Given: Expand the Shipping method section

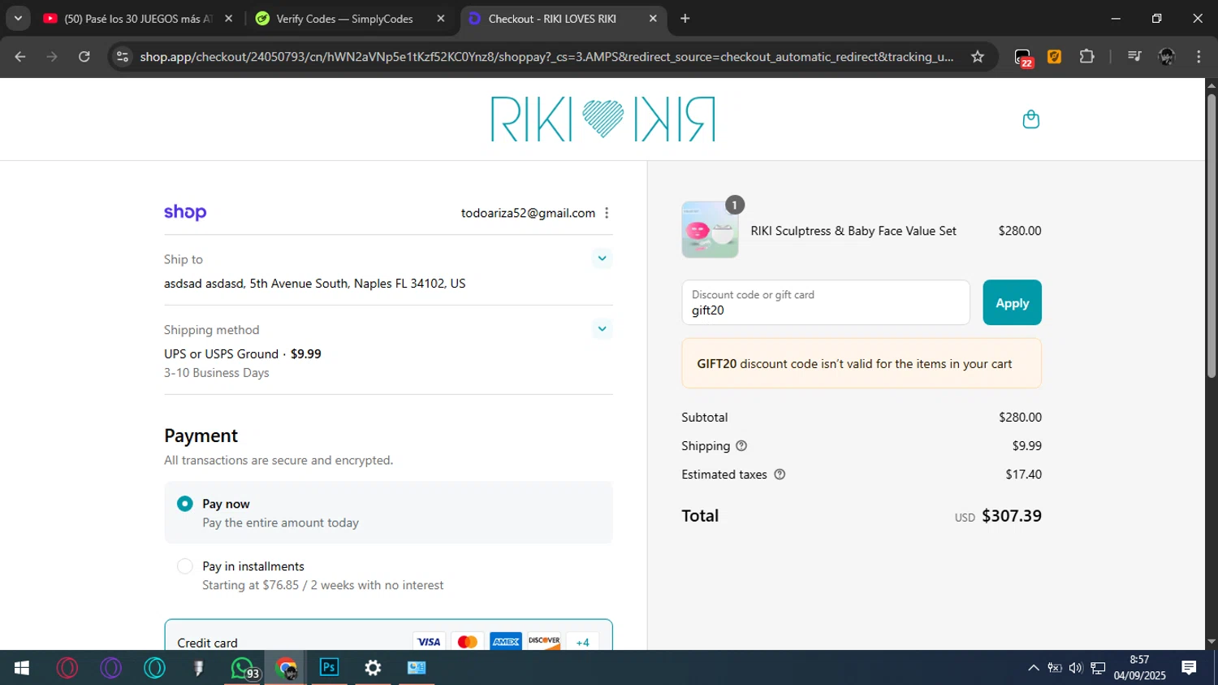Looking at the screenshot, I should point(602,329).
